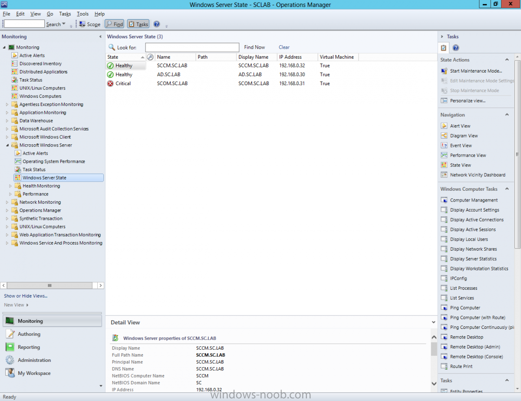Collapse the Monitoring navigation pane arrow
The width and height of the screenshot is (521, 401).
[x=100, y=37]
